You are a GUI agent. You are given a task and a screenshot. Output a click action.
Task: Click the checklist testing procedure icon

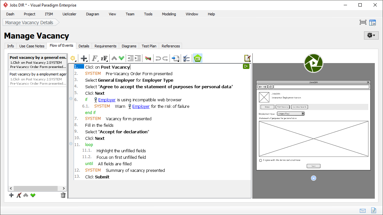(186, 58)
